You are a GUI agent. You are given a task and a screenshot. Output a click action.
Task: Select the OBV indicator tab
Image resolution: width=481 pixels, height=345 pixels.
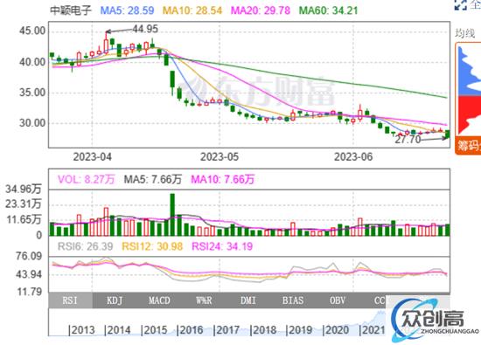338,300
